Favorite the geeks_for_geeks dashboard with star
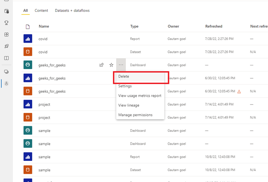 pos(111,65)
